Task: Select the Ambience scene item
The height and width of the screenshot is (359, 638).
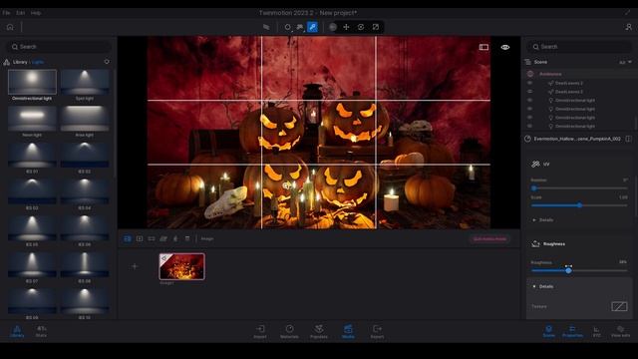Action: [550, 74]
